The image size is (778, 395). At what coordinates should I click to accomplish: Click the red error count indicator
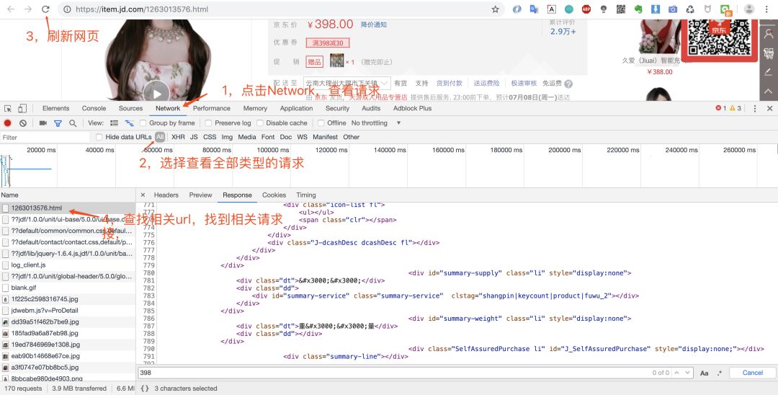(x=721, y=108)
